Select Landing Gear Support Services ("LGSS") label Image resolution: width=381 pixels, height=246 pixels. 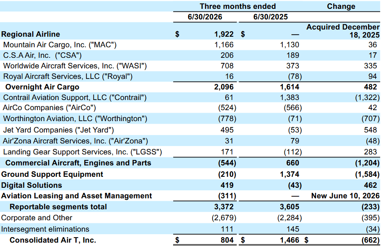(83, 152)
